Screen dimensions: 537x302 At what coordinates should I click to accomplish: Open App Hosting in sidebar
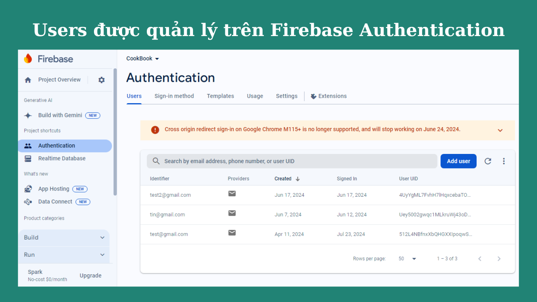click(54, 189)
